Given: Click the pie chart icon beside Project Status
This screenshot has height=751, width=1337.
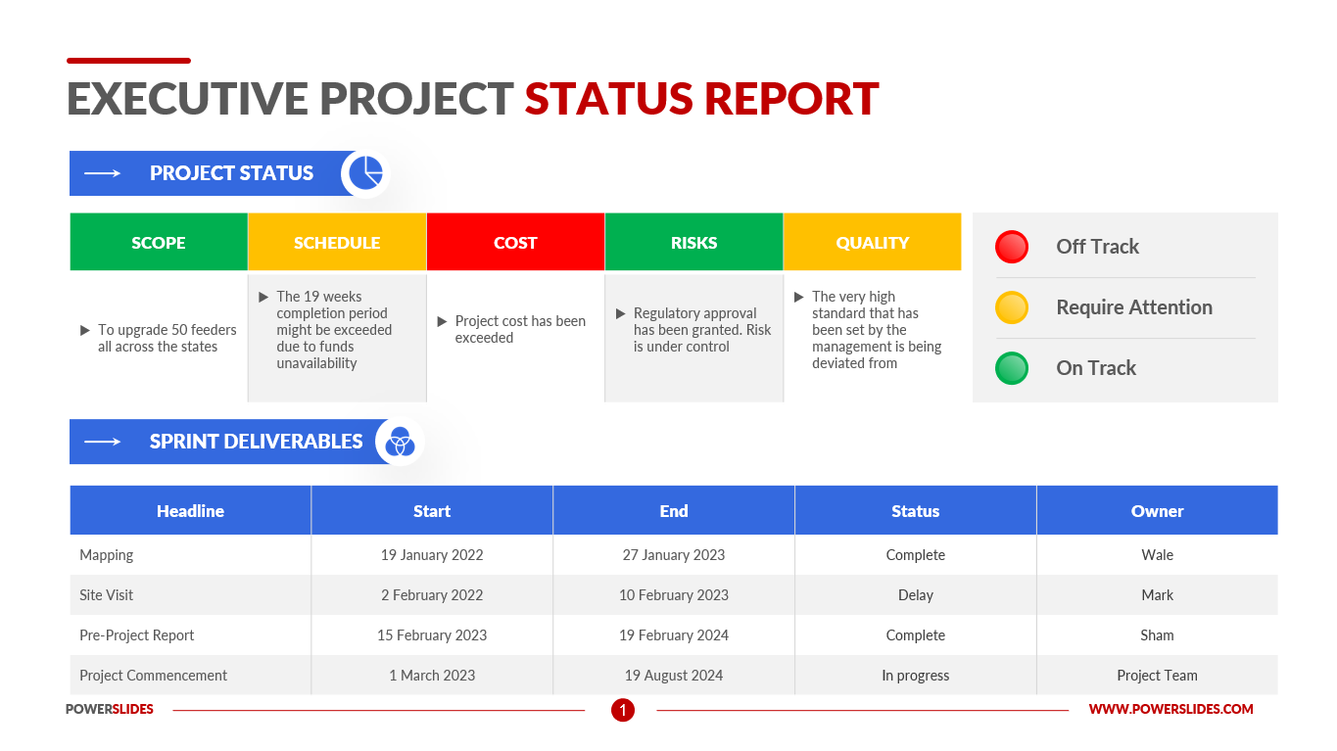Looking at the screenshot, I should [x=362, y=172].
